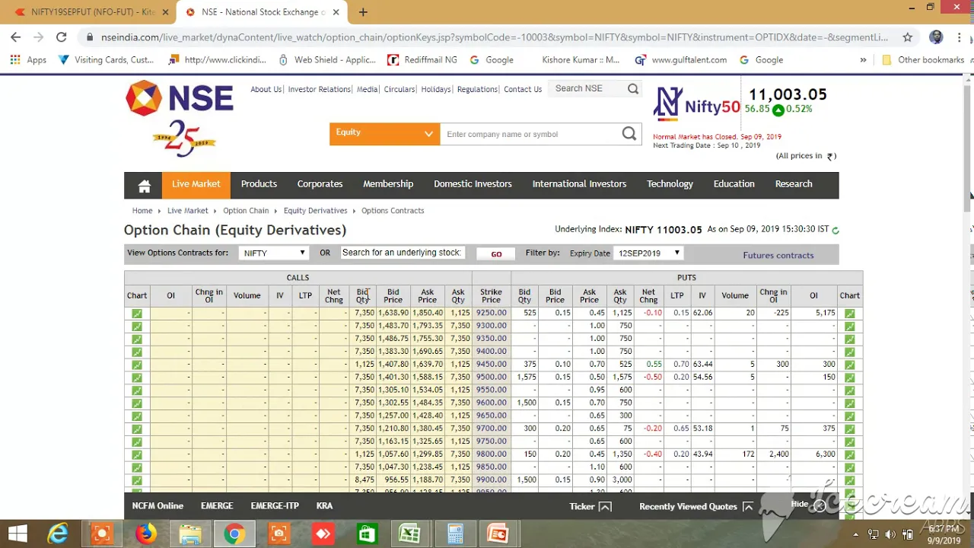Open the Research menu

pos(794,184)
